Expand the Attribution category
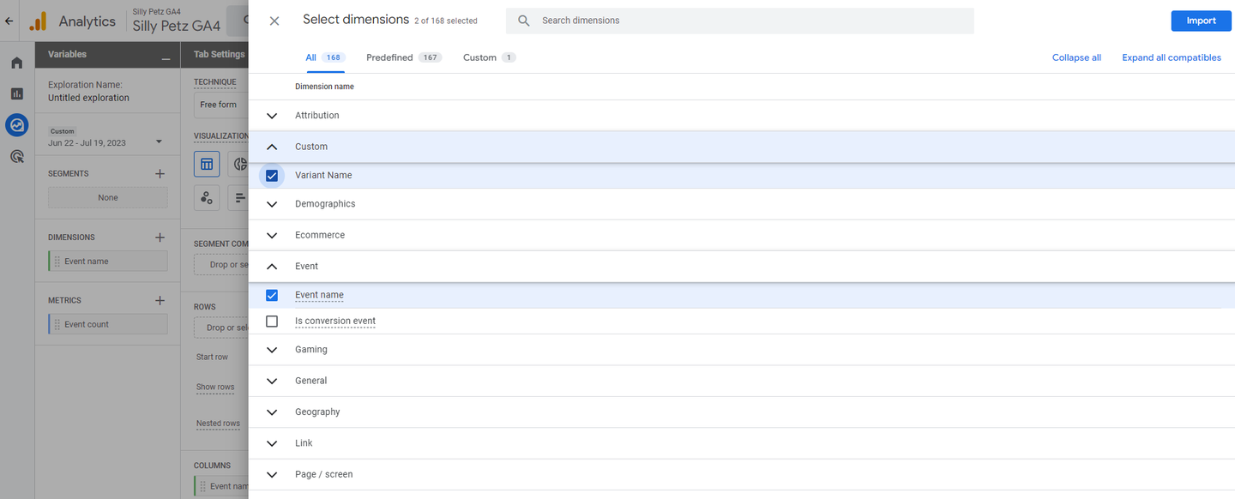This screenshot has width=1235, height=499. 272,116
